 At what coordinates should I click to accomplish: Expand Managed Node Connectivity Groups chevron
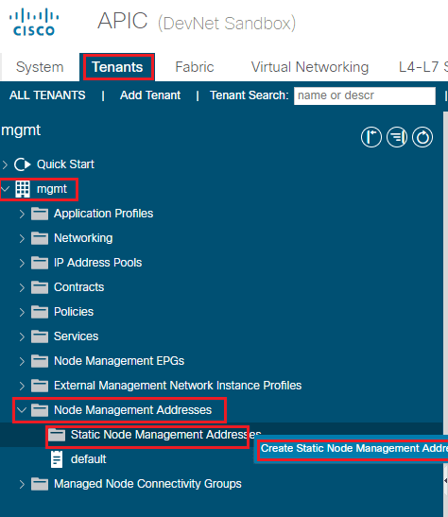tap(22, 484)
